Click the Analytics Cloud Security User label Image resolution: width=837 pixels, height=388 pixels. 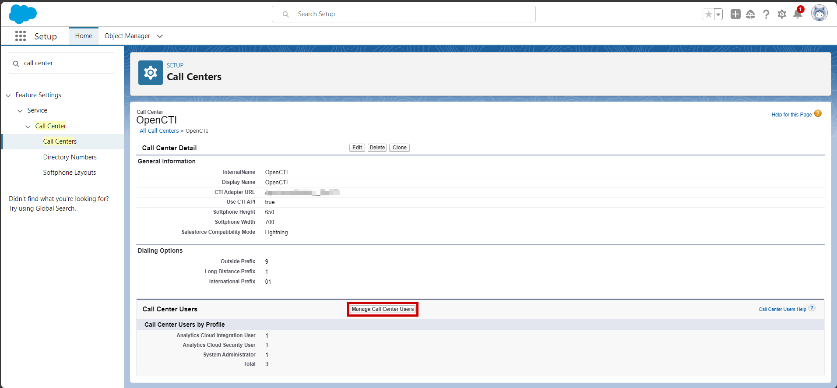(219, 345)
